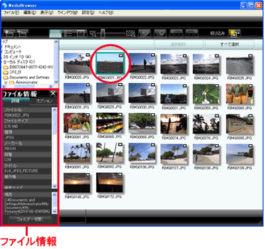The width and height of the screenshot is (265, 249).
Task: Select the RIMG0109.JPG shoreline thumbnail
Action: [x=239, y=154]
